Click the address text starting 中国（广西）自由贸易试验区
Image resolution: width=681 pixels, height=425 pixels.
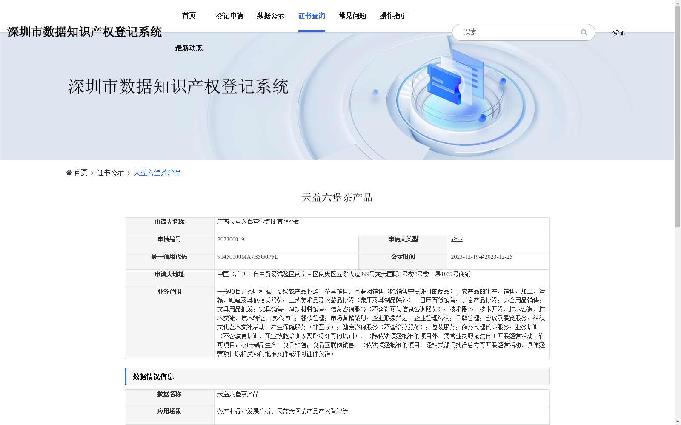(344, 274)
